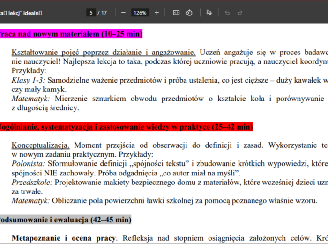Click the zoom out minus icon

123,13
